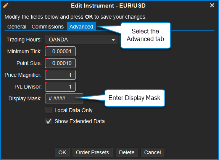Viewport: 219px width, 160px height.
Task: Click the Delete button
Action: click(x=127, y=152)
